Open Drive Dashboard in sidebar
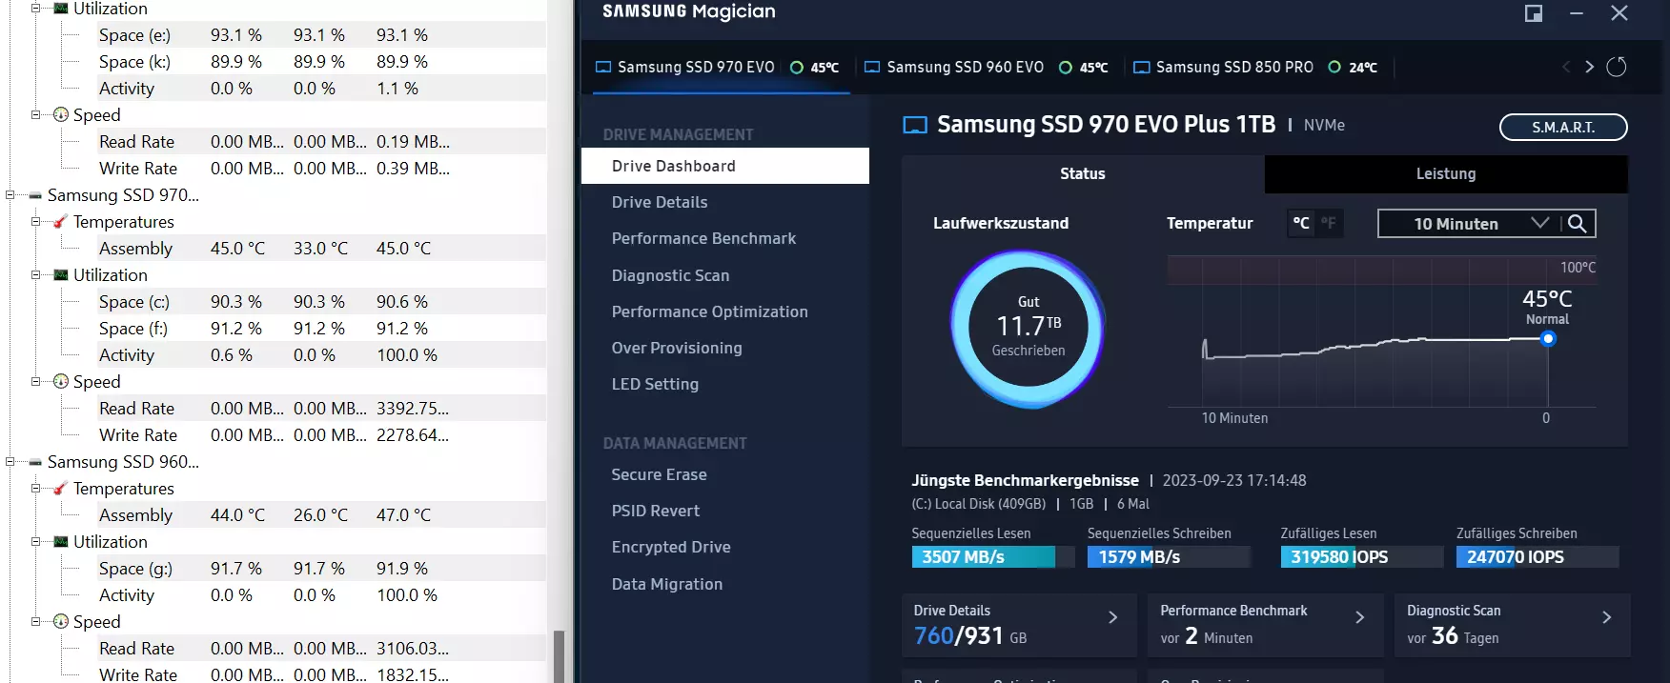 click(x=725, y=166)
